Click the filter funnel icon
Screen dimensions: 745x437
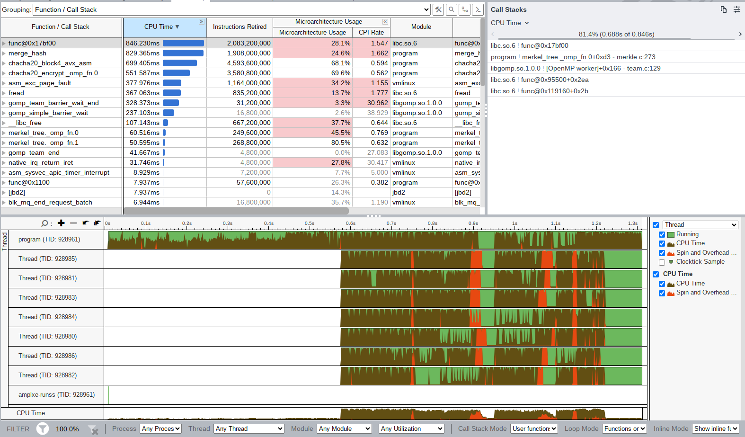[43, 429]
